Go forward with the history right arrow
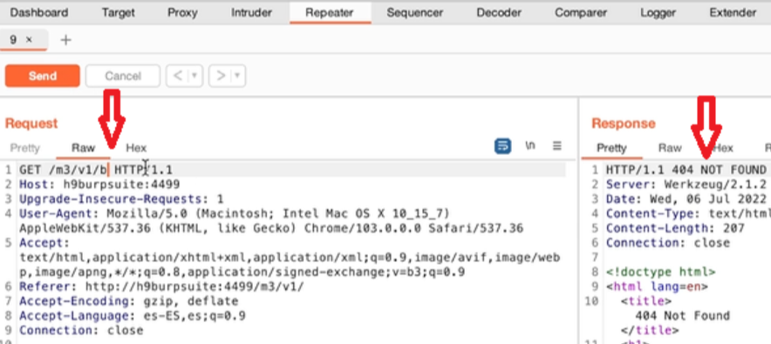The image size is (771, 344). (221, 76)
